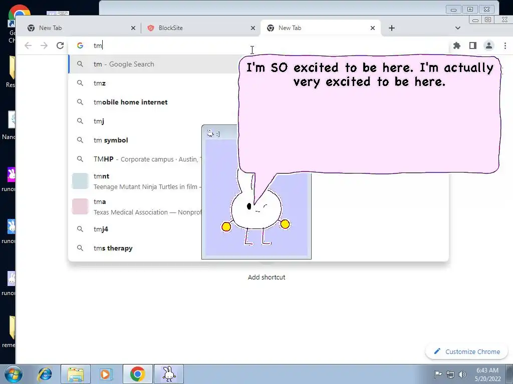Select the 'tmj' suggestion
The height and width of the screenshot is (384, 513).
tap(154, 121)
